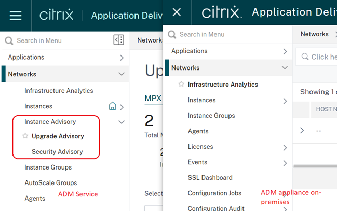Select the MPX tab on Upgrade Advisory
This screenshot has height=211, width=337.
tap(153, 99)
